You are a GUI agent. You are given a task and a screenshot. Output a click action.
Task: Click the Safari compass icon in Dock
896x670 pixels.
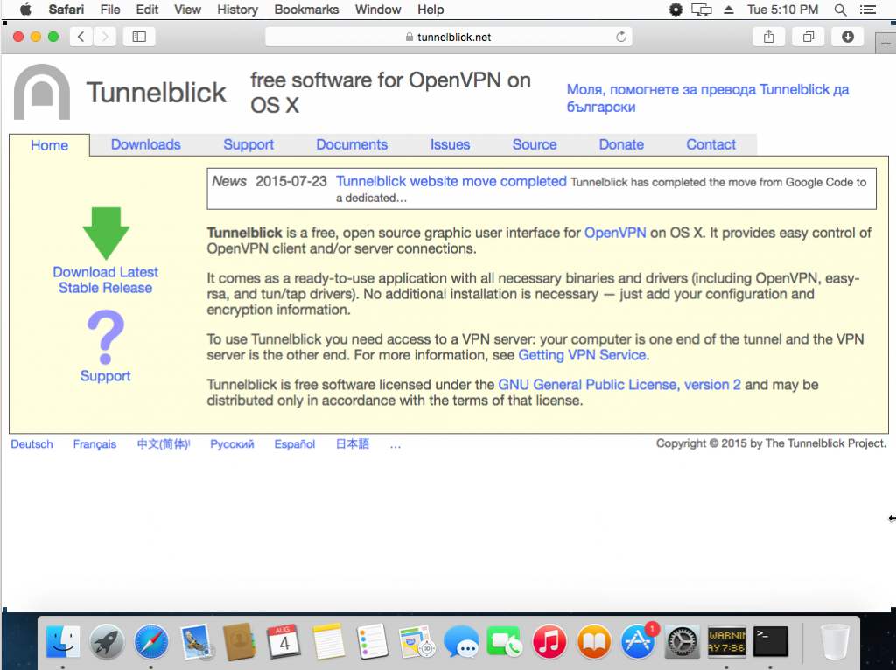(x=151, y=641)
